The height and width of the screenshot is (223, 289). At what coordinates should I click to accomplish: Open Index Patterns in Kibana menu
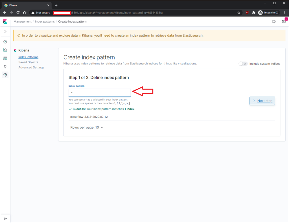[x=29, y=57]
